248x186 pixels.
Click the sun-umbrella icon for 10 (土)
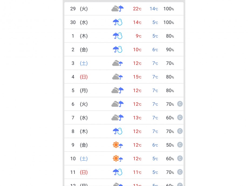[x=118, y=159]
